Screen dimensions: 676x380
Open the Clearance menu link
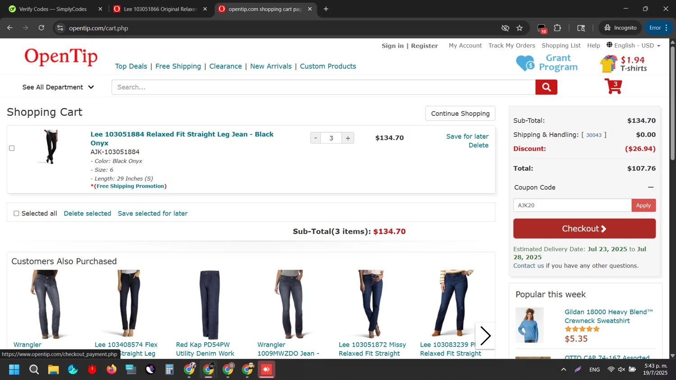(x=225, y=66)
